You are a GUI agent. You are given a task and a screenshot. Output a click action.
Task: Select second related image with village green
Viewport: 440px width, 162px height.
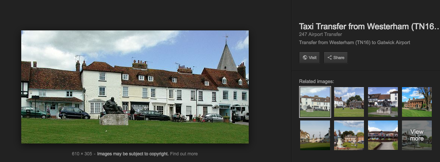349,102
